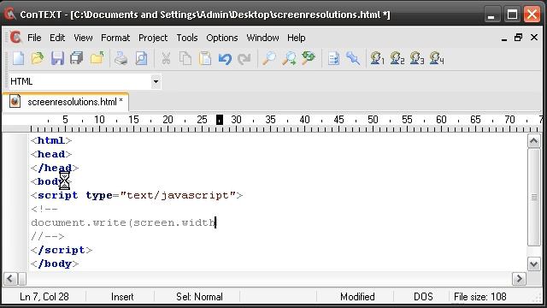Open Print Preview from toolbar
Screen dimensions: 547x308
coord(141,58)
